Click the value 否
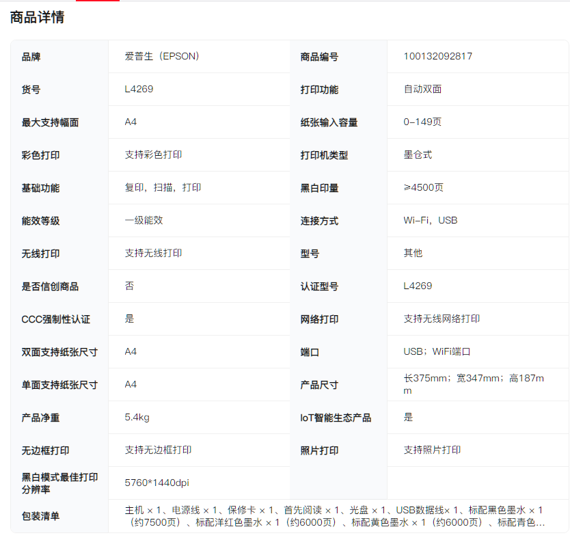This screenshot has height=540, width=570. tap(129, 286)
